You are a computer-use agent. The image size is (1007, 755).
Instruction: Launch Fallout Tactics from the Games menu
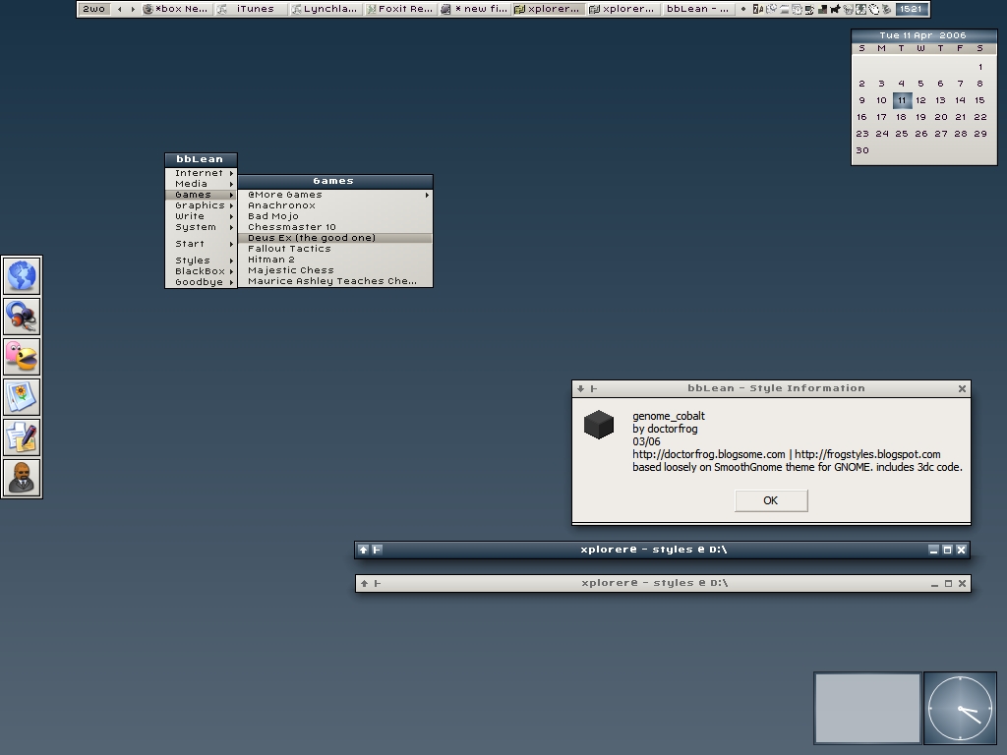tap(335, 249)
